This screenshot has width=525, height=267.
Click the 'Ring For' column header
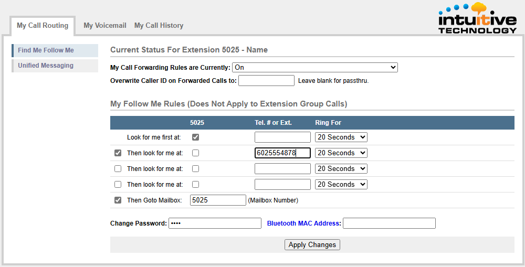coord(328,123)
